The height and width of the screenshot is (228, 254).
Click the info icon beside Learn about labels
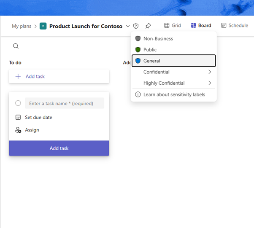click(x=138, y=94)
